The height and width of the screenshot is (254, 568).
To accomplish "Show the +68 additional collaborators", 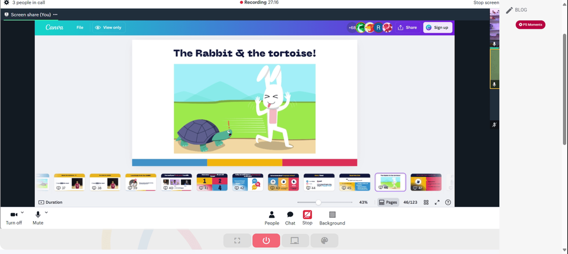I will click(x=352, y=28).
